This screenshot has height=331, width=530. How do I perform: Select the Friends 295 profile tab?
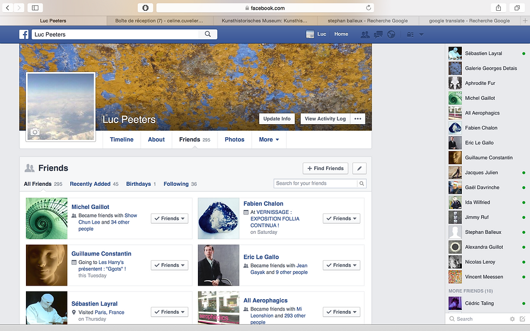pos(195,140)
